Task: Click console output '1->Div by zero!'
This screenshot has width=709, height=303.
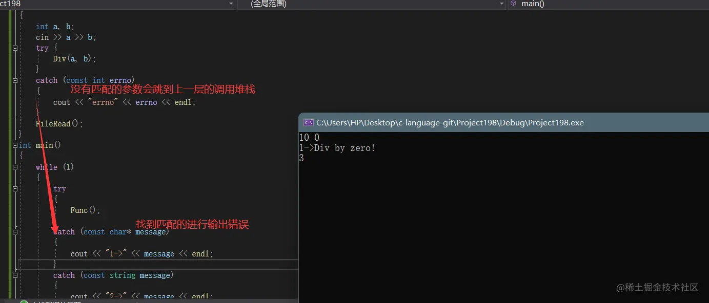Action: click(337, 148)
